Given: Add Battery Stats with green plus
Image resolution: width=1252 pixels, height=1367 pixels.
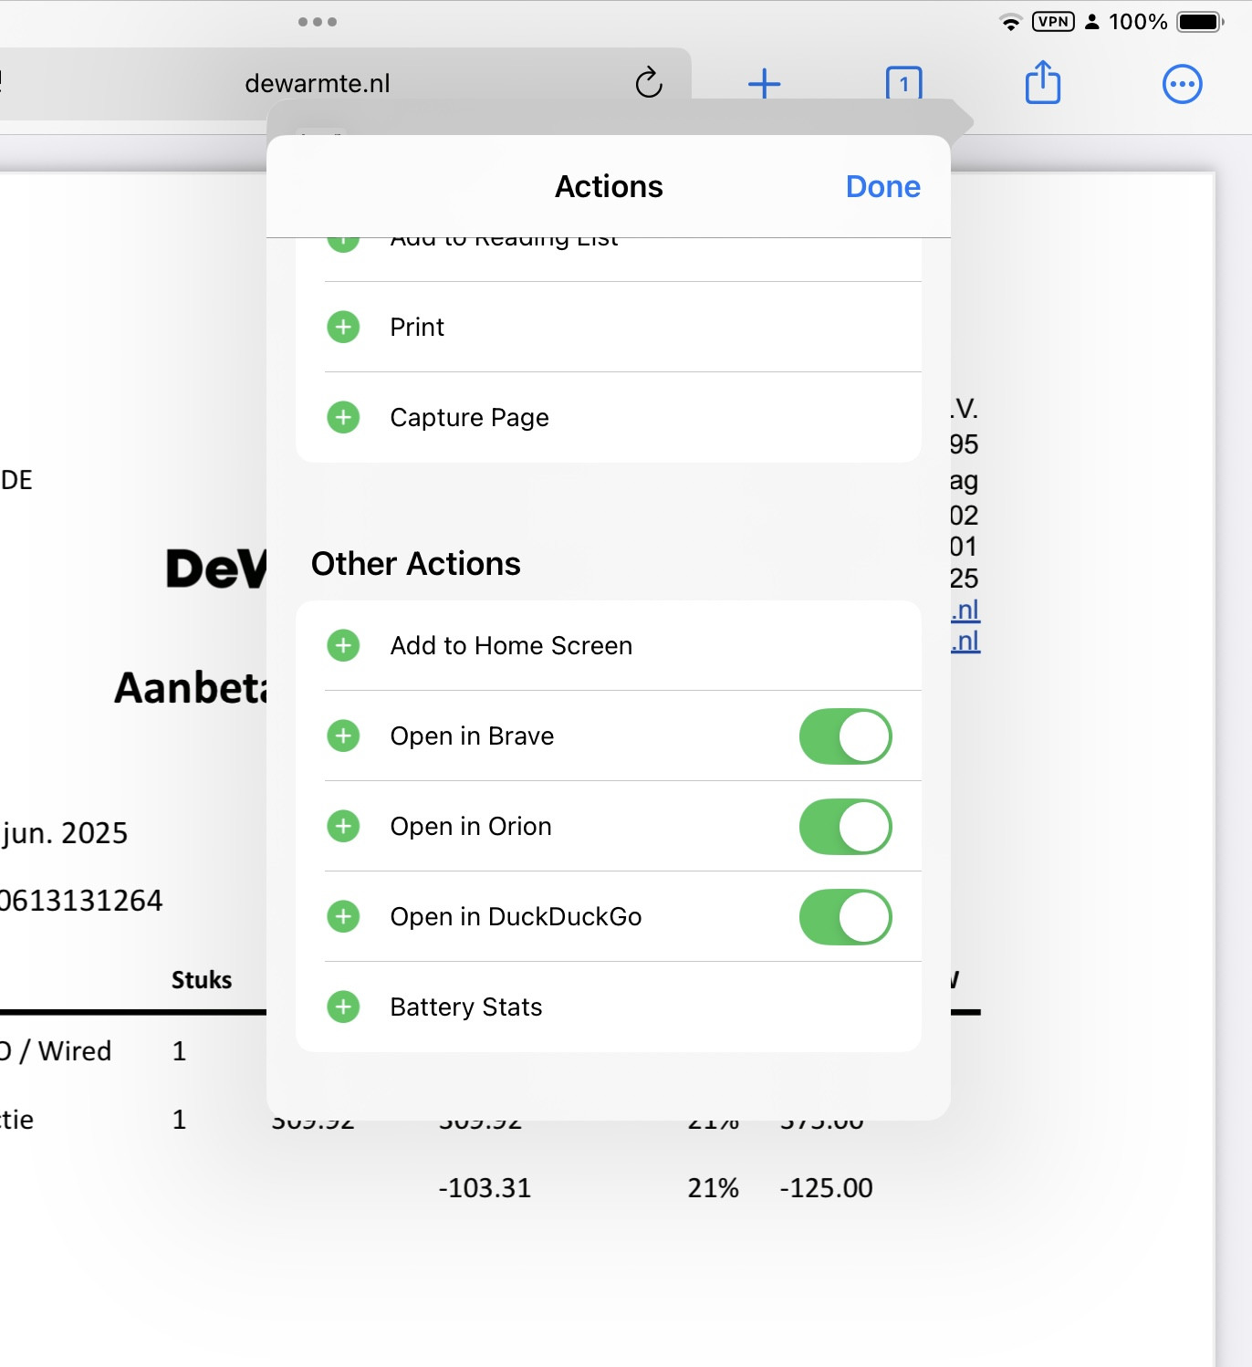Looking at the screenshot, I should pyautogui.click(x=344, y=1007).
